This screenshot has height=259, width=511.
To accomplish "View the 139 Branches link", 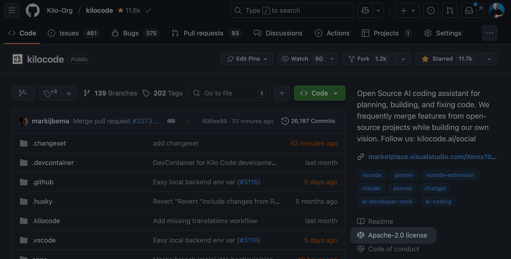I will tap(110, 93).
